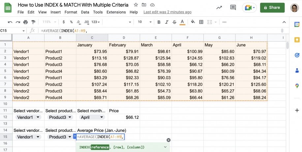Screen dimensions: 302x152
Task: Get add-ons with the plus icon
Action: tap(297, 110)
